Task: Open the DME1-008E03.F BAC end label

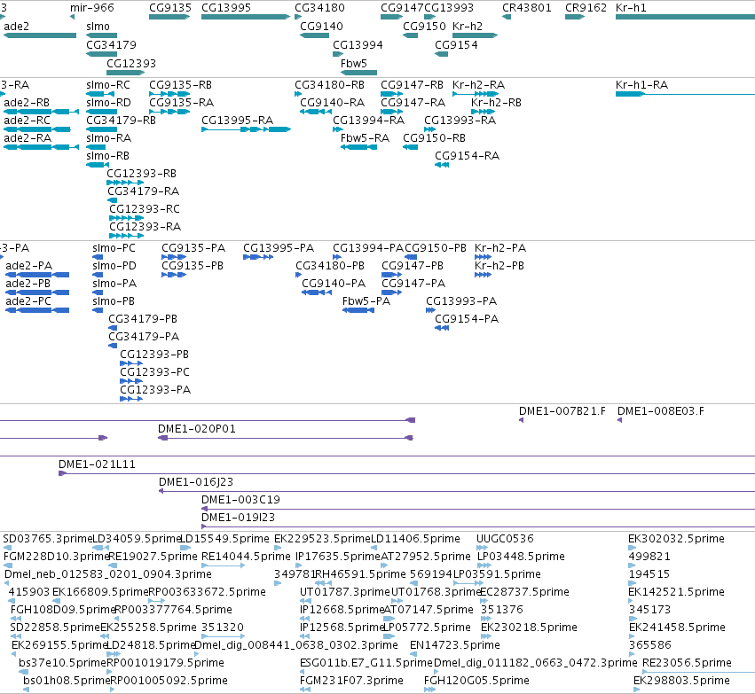Action: click(x=661, y=411)
